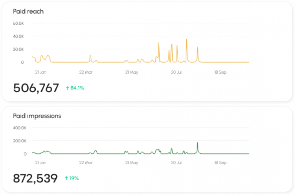Click the 60.0K gridline label in Paid reach

[x=18, y=24]
